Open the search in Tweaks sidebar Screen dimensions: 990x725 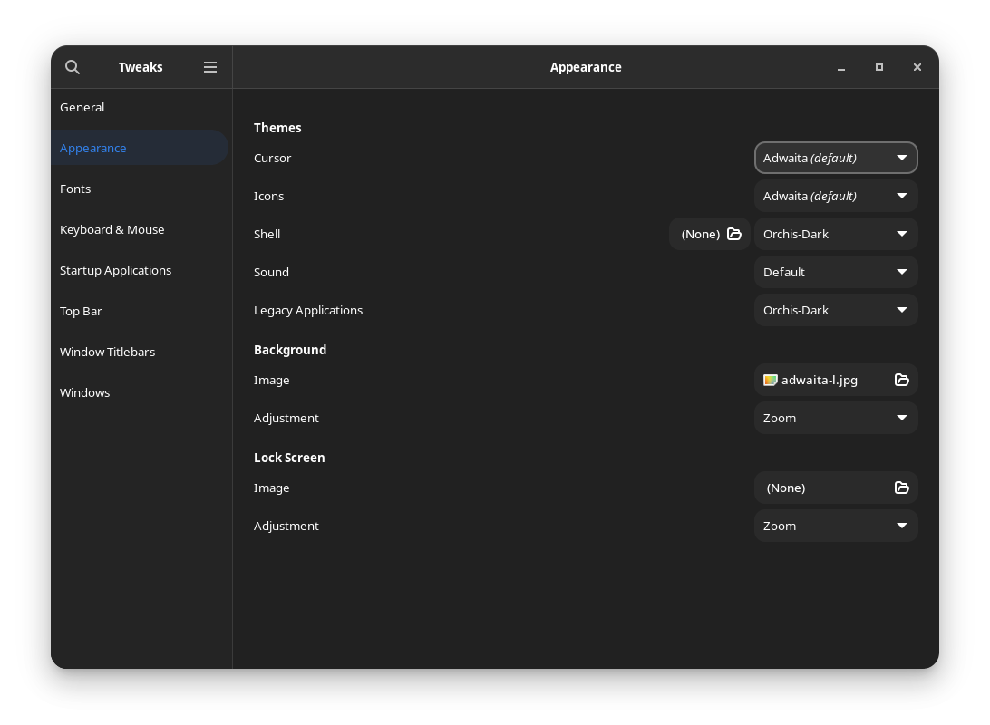[73, 67]
